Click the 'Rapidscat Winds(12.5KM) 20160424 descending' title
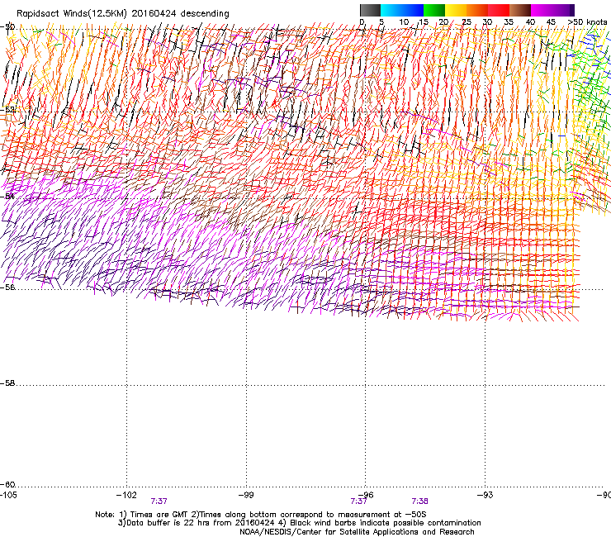This screenshot has height=537, width=611. [123, 14]
